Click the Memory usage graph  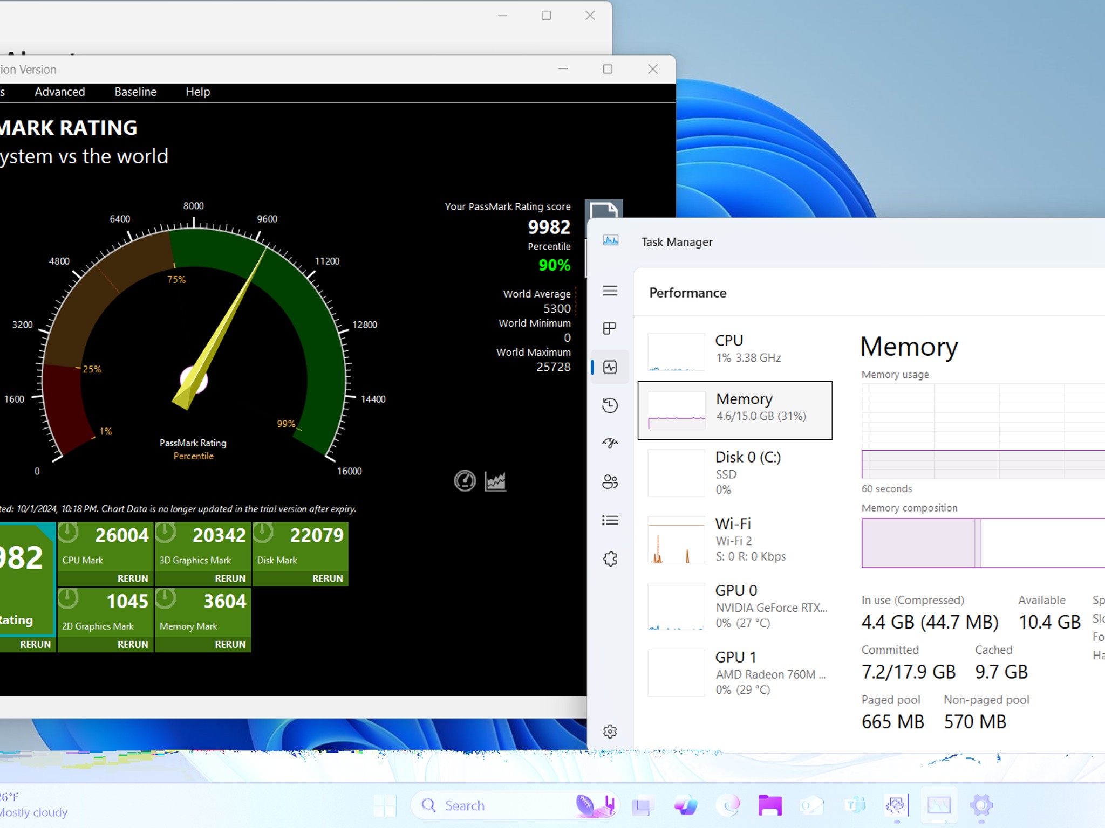pos(983,431)
